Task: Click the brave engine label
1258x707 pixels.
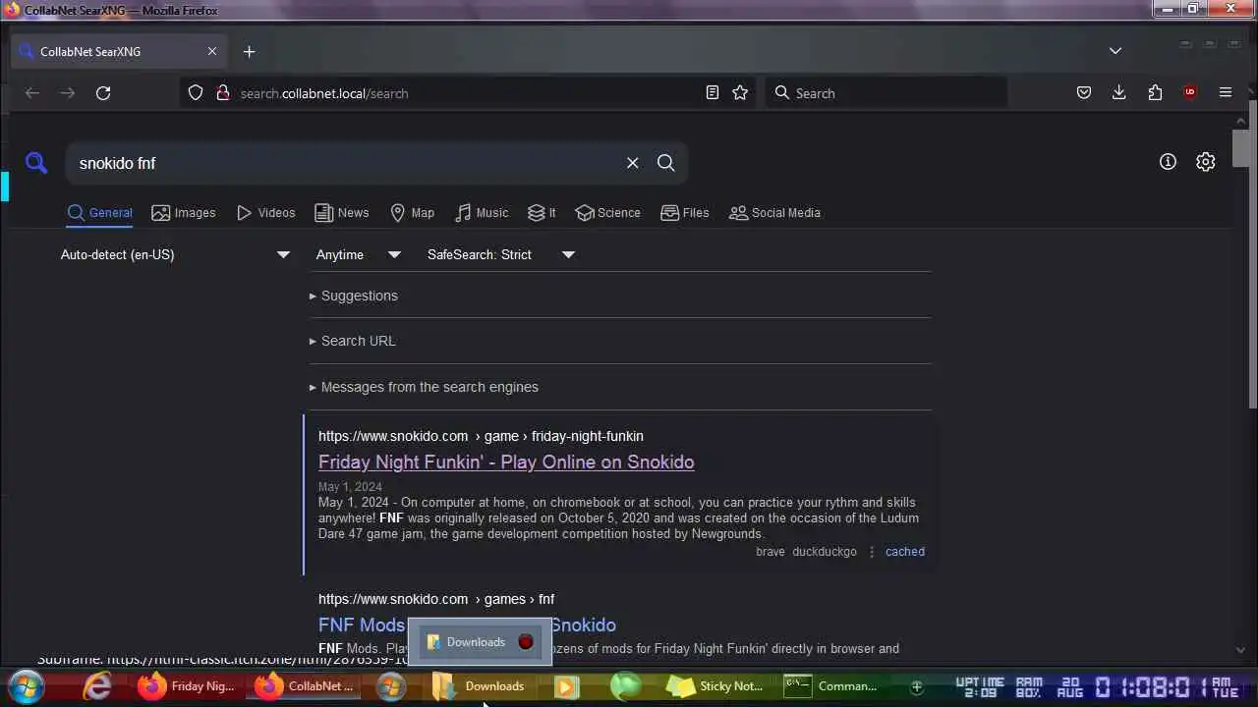Action: [x=771, y=552]
